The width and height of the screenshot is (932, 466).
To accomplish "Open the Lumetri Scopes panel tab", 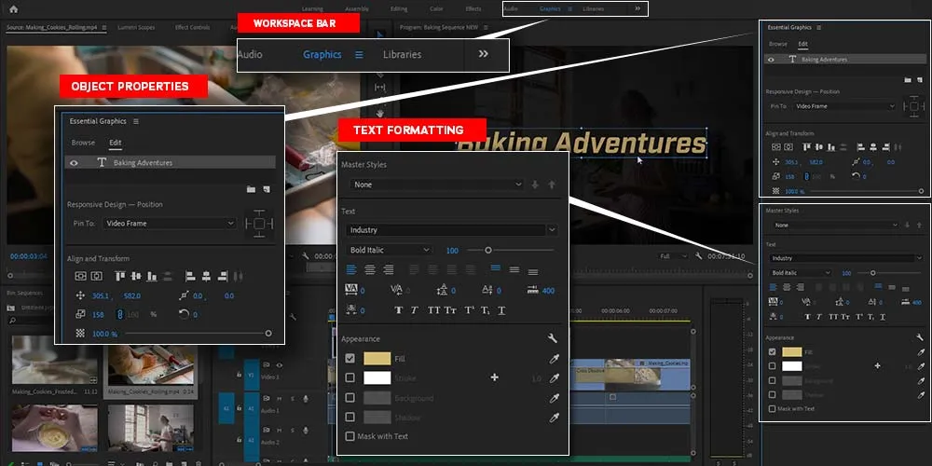I will click(136, 27).
